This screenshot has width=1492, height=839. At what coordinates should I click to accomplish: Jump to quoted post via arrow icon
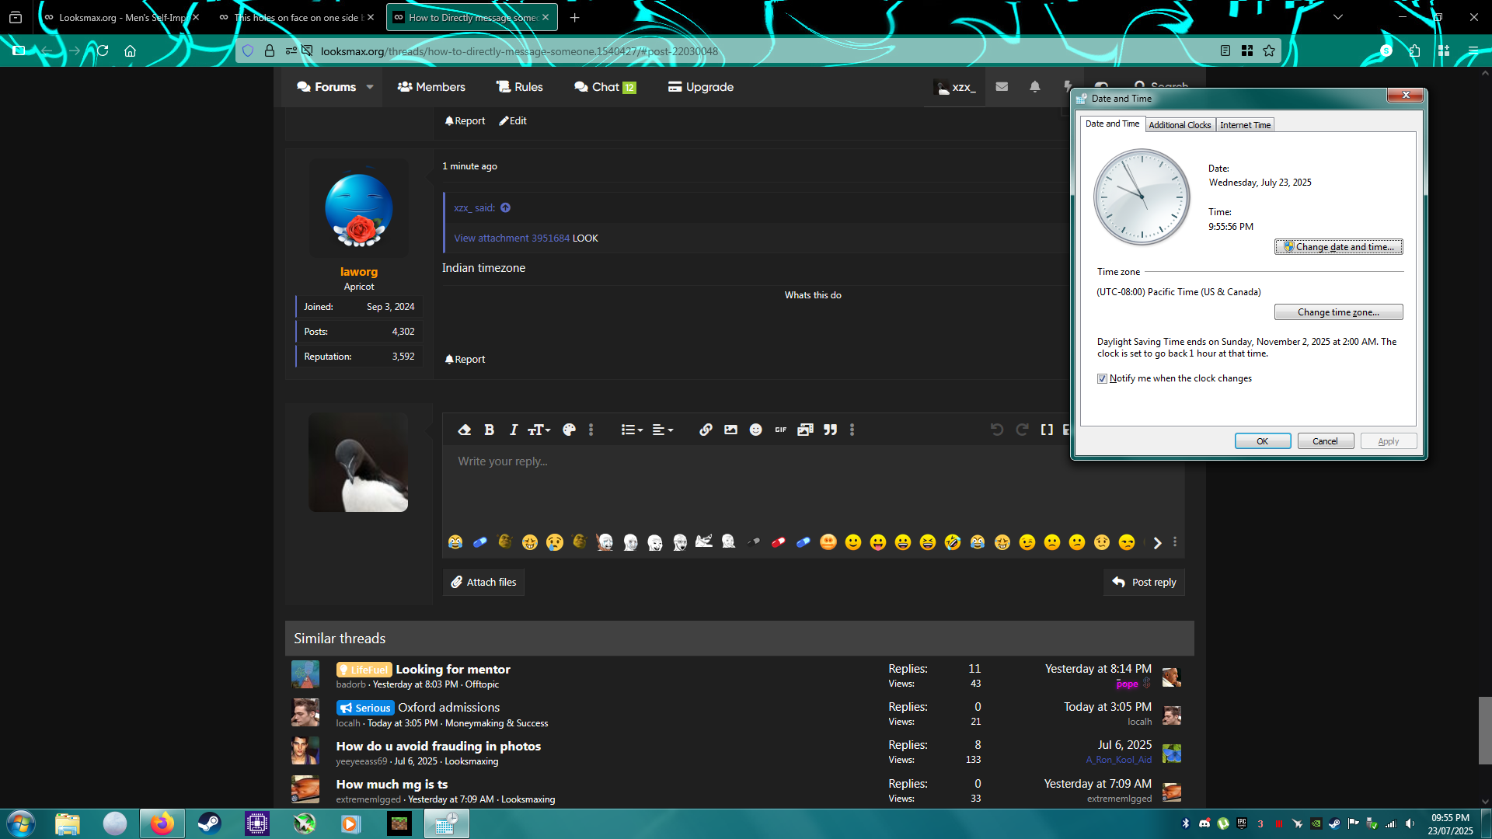tap(505, 207)
